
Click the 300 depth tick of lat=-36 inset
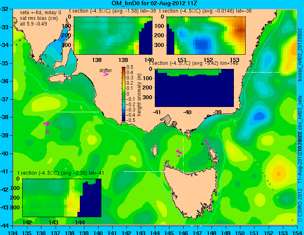(x=160, y=45)
